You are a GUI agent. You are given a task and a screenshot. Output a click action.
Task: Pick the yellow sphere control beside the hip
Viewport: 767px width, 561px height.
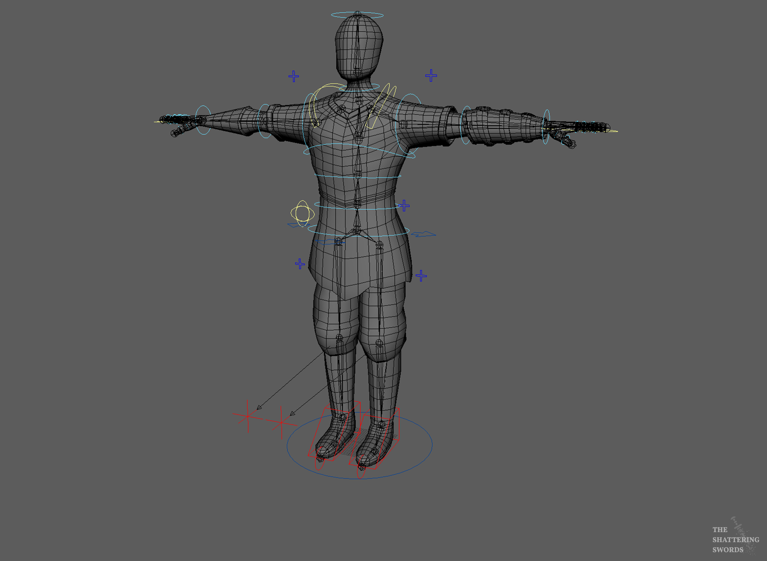(302, 213)
